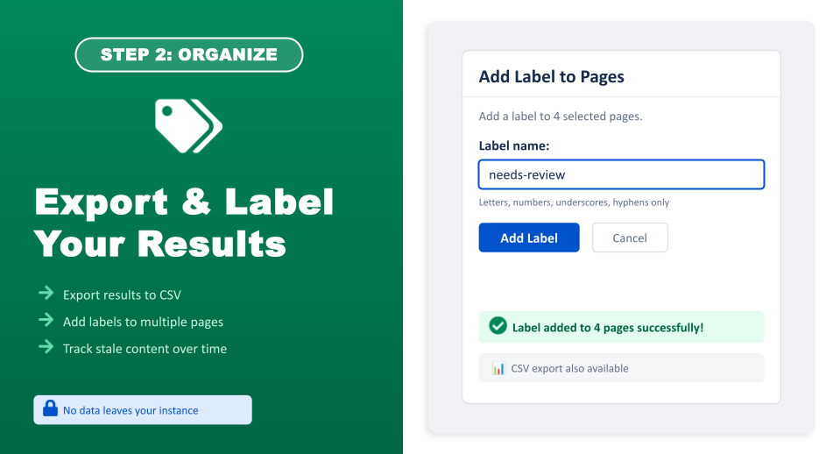Click the blue lock icon

point(49,409)
